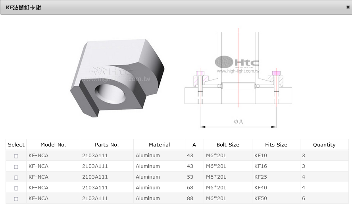Click the Fits Size column header

point(276,145)
